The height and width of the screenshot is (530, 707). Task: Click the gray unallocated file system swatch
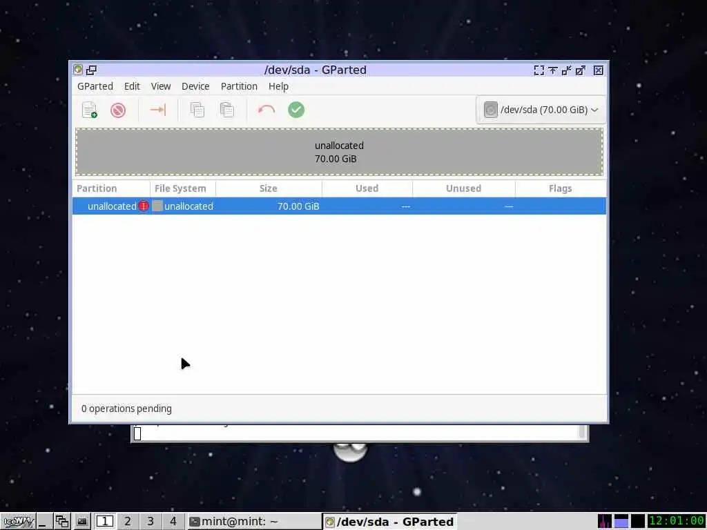[157, 206]
